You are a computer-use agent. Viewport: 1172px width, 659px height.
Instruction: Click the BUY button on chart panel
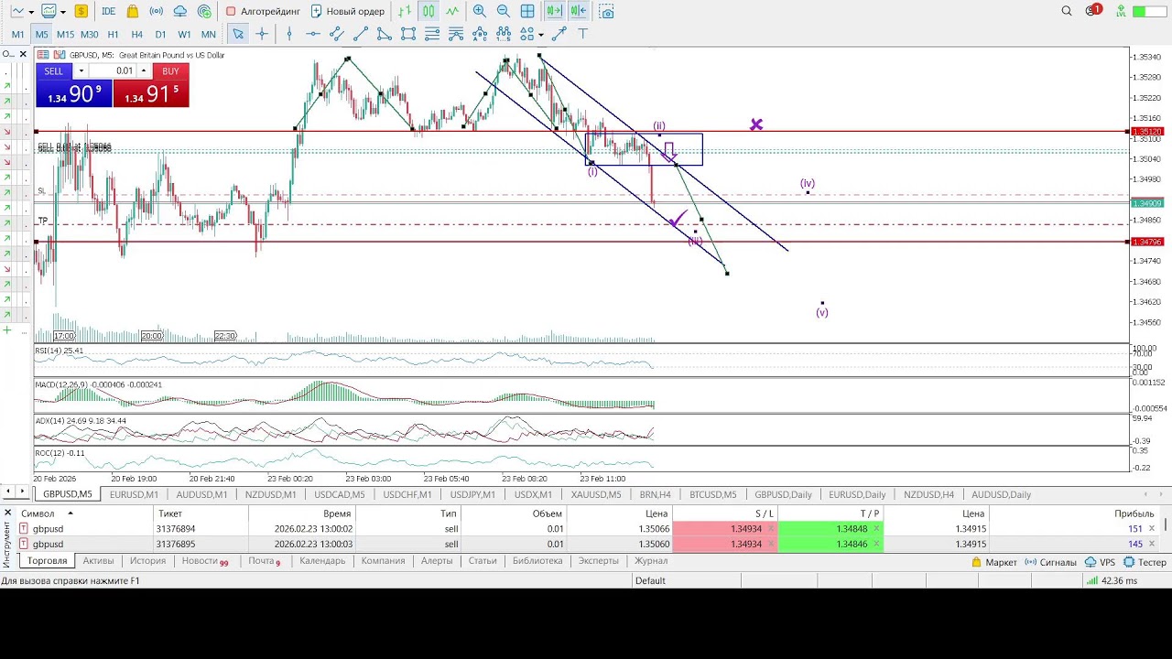click(170, 70)
